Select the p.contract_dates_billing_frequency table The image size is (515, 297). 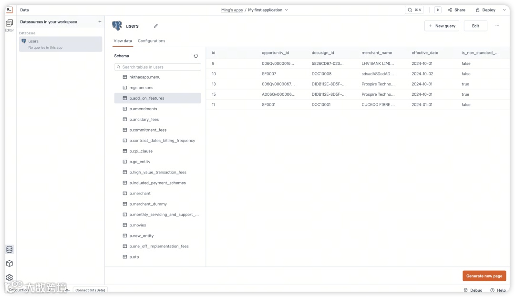click(x=158, y=141)
